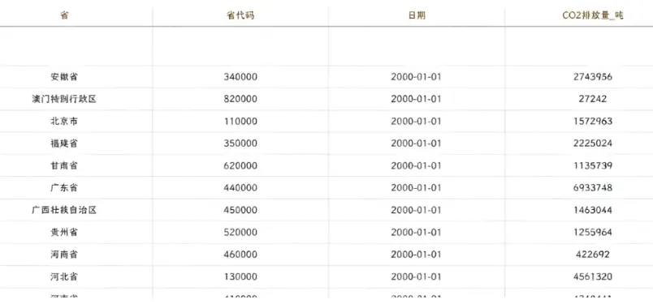Viewport: 653px width, 304px height.
Task: Select the 澳门特别行政区 cell
Action: [x=64, y=99]
